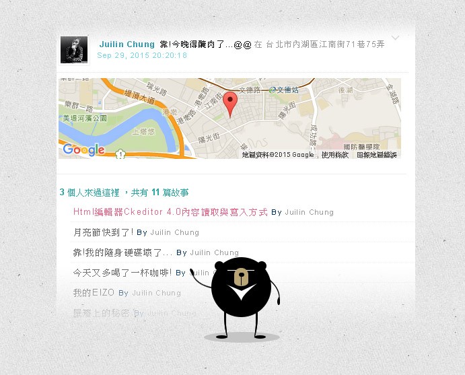Open Juilin Chung author name link
Image resolution: width=465 pixels, height=375 pixels.
click(x=127, y=44)
